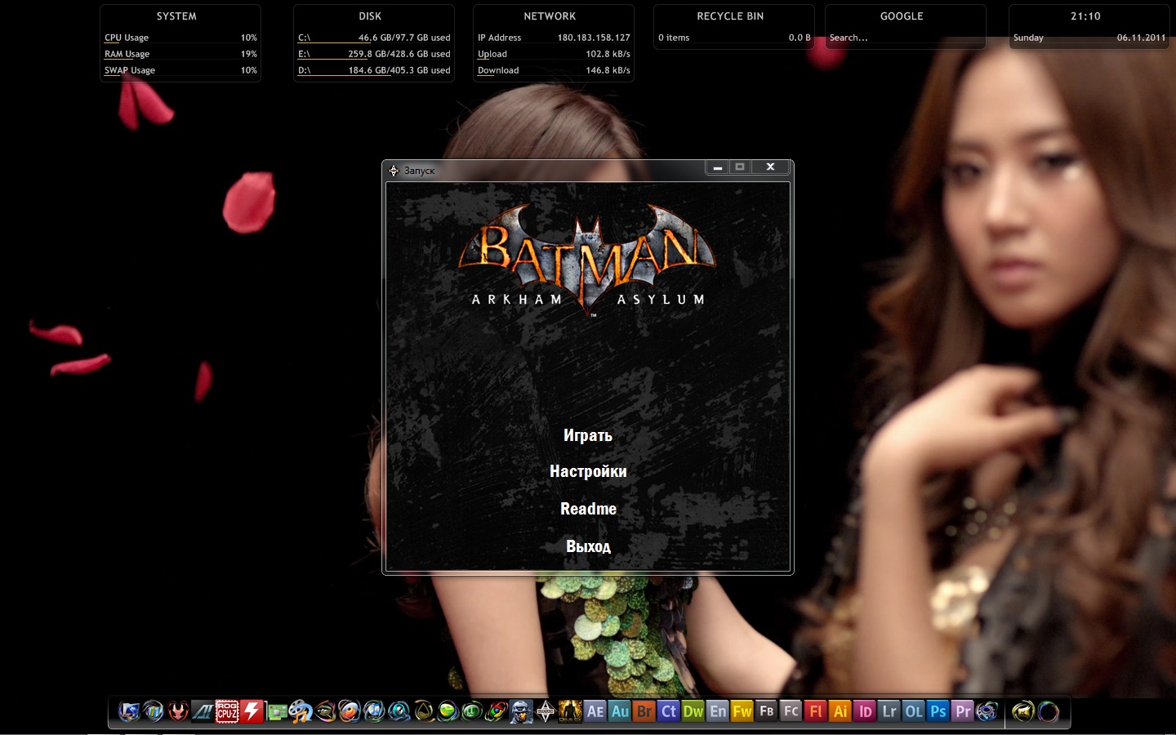The height and width of the screenshot is (735, 1176).
Task: Click the Adobe Audition dock icon
Action: 620,711
